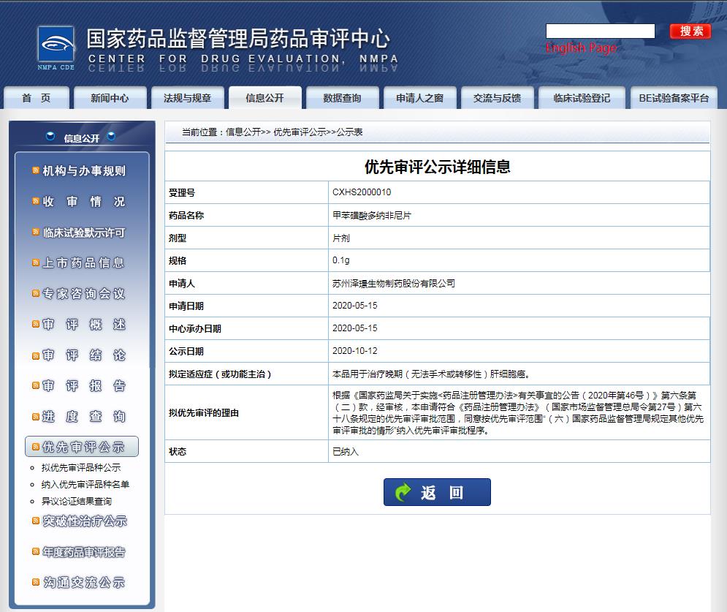Click the page title 优先审评公示详细信息

437,167
